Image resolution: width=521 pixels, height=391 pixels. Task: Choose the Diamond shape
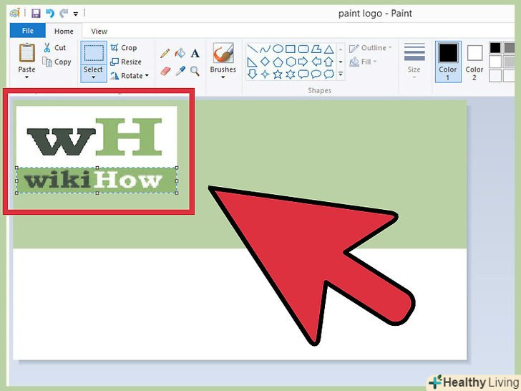(x=265, y=62)
